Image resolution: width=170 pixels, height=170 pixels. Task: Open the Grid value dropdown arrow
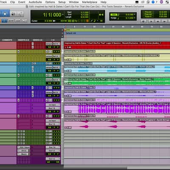pyautogui.click(x=135, y=14)
